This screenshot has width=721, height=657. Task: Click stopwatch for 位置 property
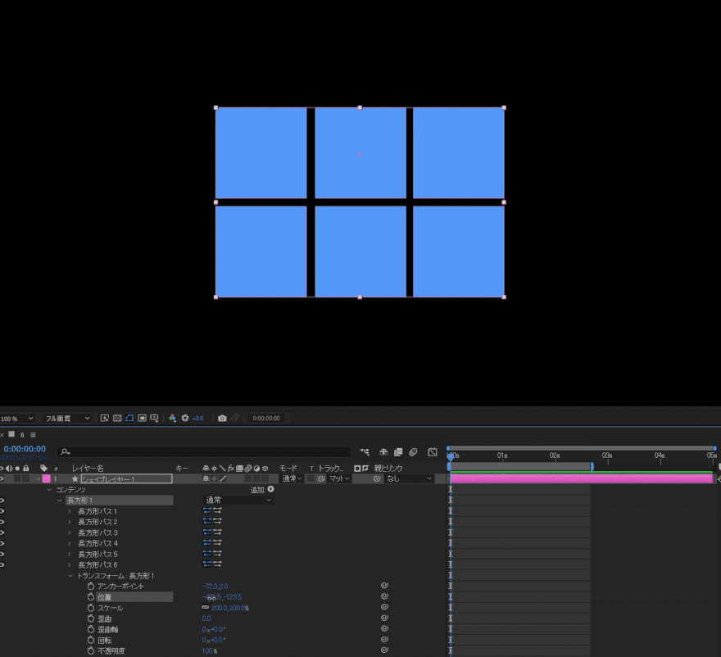[91, 597]
